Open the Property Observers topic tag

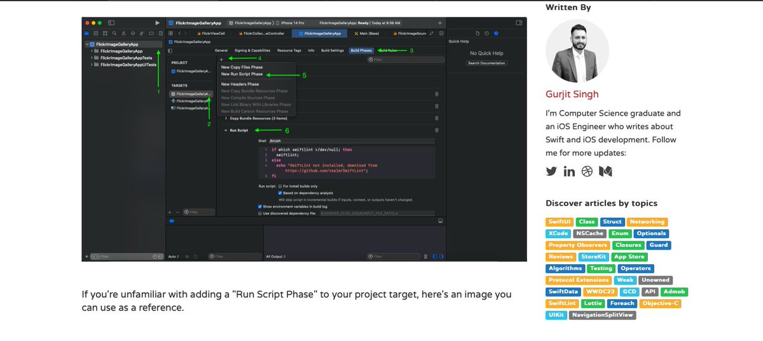(579, 245)
